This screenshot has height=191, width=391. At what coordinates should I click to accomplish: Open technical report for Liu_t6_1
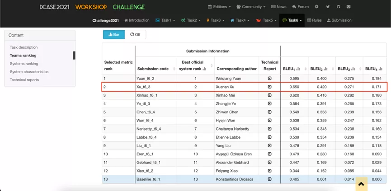point(269,146)
